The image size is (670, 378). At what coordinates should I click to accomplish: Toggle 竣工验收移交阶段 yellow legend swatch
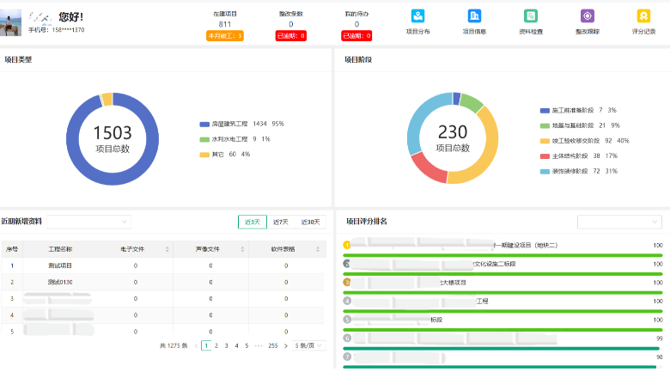545,140
